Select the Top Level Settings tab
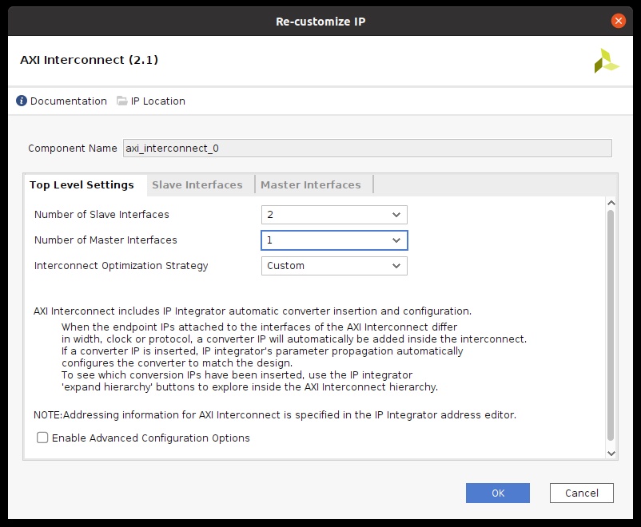This screenshot has width=641, height=527. coord(82,184)
